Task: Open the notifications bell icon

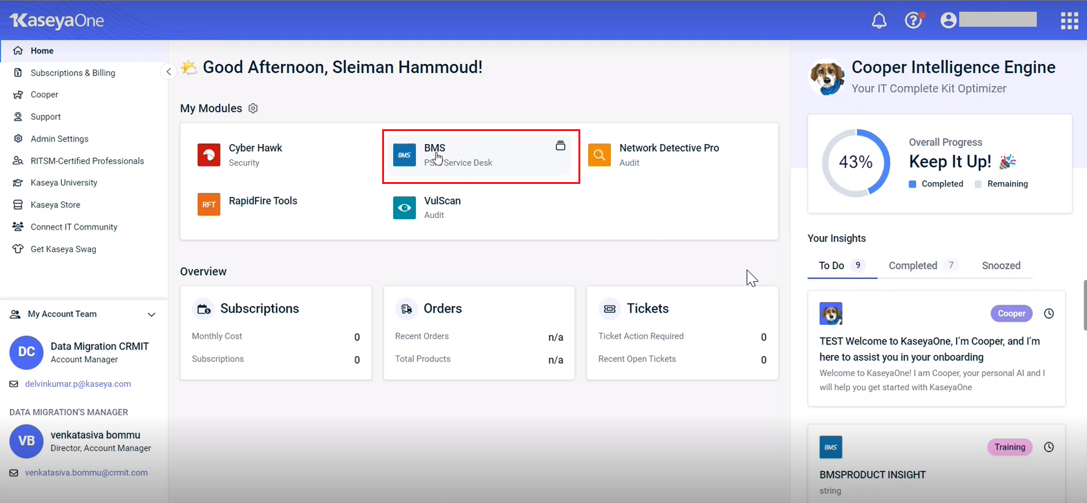Action: [879, 21]
